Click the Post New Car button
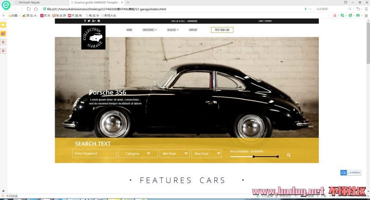Viewport: 370px width, 200px height. (222, 30)
